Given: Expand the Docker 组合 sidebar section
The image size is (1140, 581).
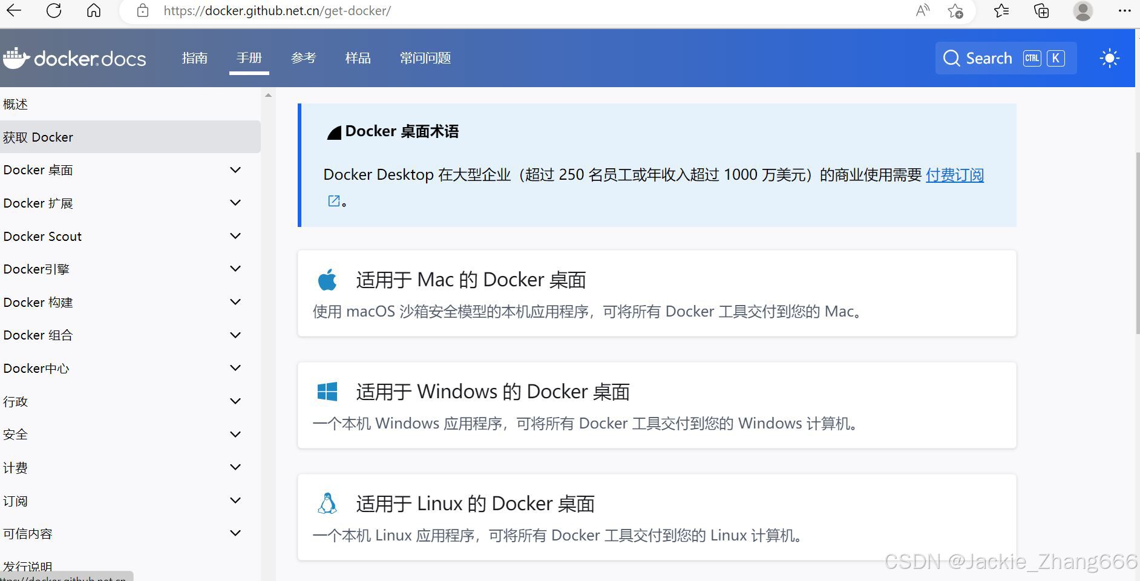Looking at the screenshot, I should coord(235,335).
